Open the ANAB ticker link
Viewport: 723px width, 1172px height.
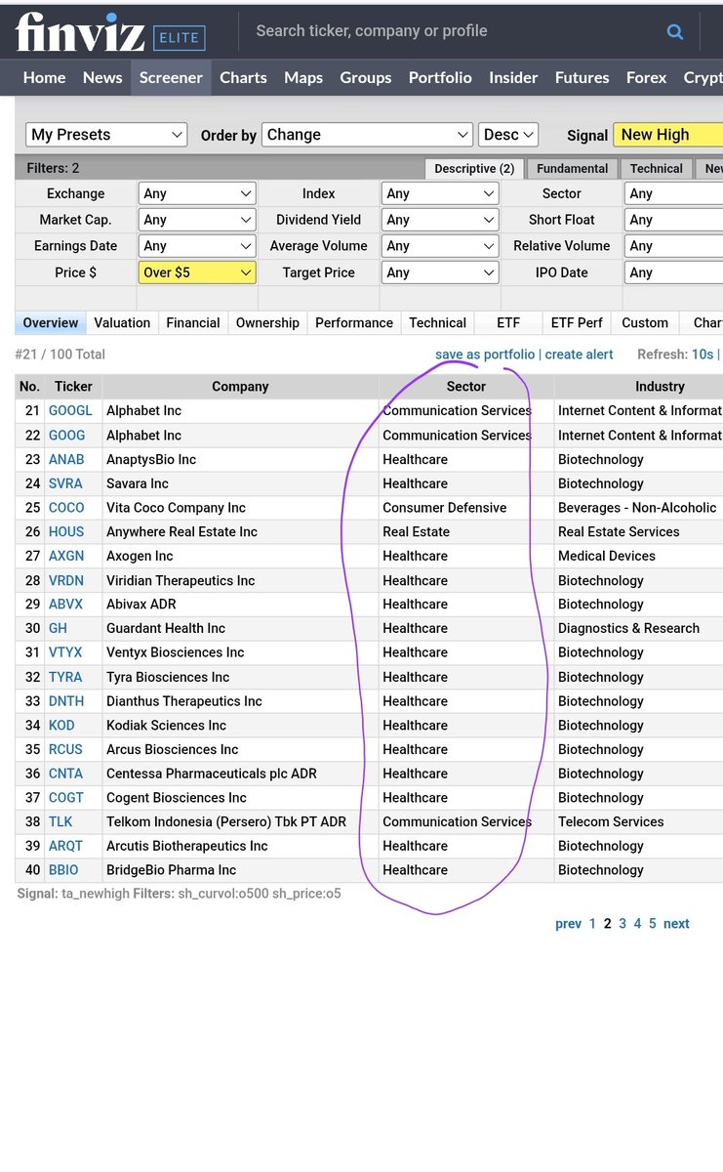[66, 459]
